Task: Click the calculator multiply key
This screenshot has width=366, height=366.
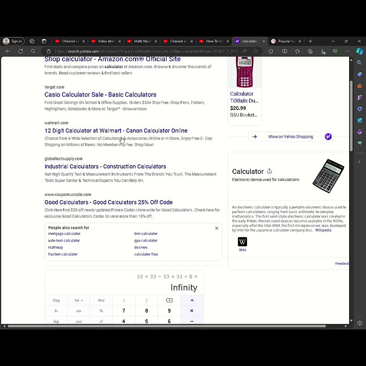Action: 192,311
